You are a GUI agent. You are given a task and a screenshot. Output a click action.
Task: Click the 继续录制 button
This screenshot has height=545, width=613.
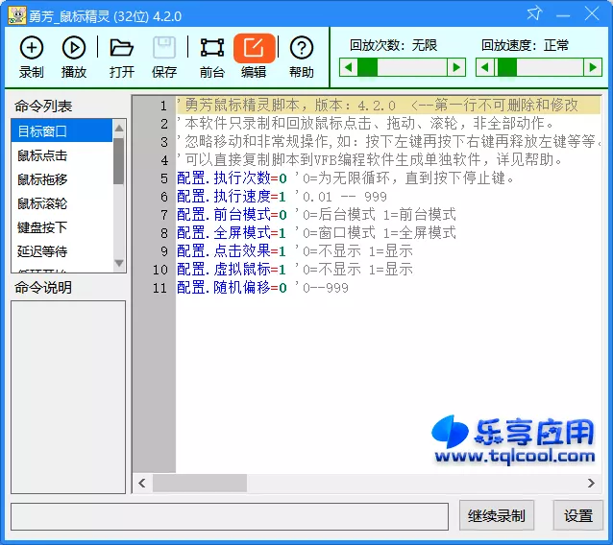[497, 515]
